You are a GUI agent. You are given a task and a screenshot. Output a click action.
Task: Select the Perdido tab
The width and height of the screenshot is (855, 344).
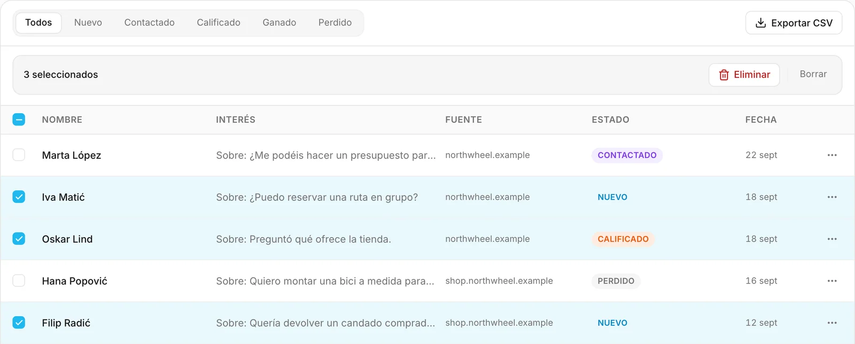click(335, 22)
